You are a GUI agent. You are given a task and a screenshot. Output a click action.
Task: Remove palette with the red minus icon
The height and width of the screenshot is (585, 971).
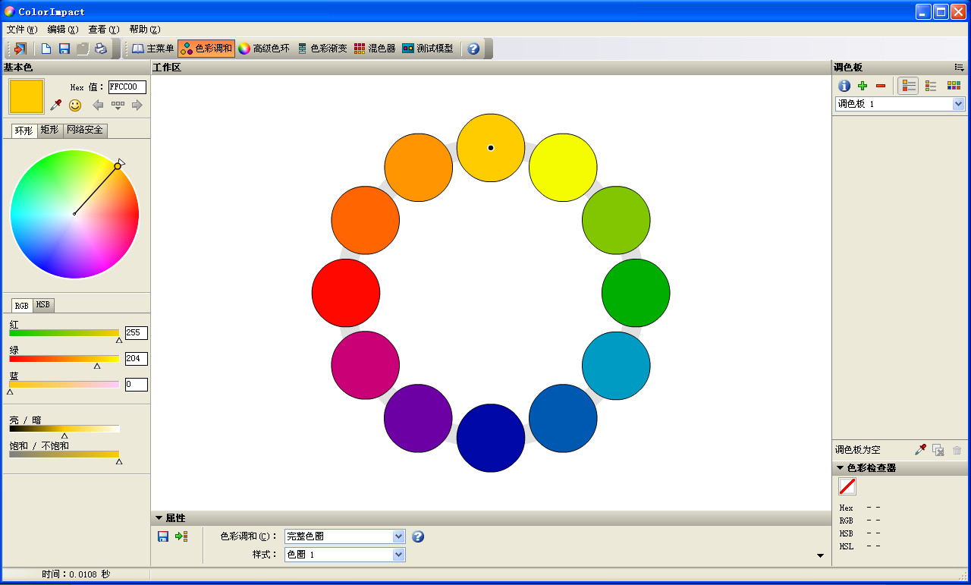coord(881,86)
